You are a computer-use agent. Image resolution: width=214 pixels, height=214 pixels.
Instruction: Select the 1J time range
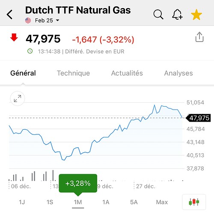coord(22,202)
